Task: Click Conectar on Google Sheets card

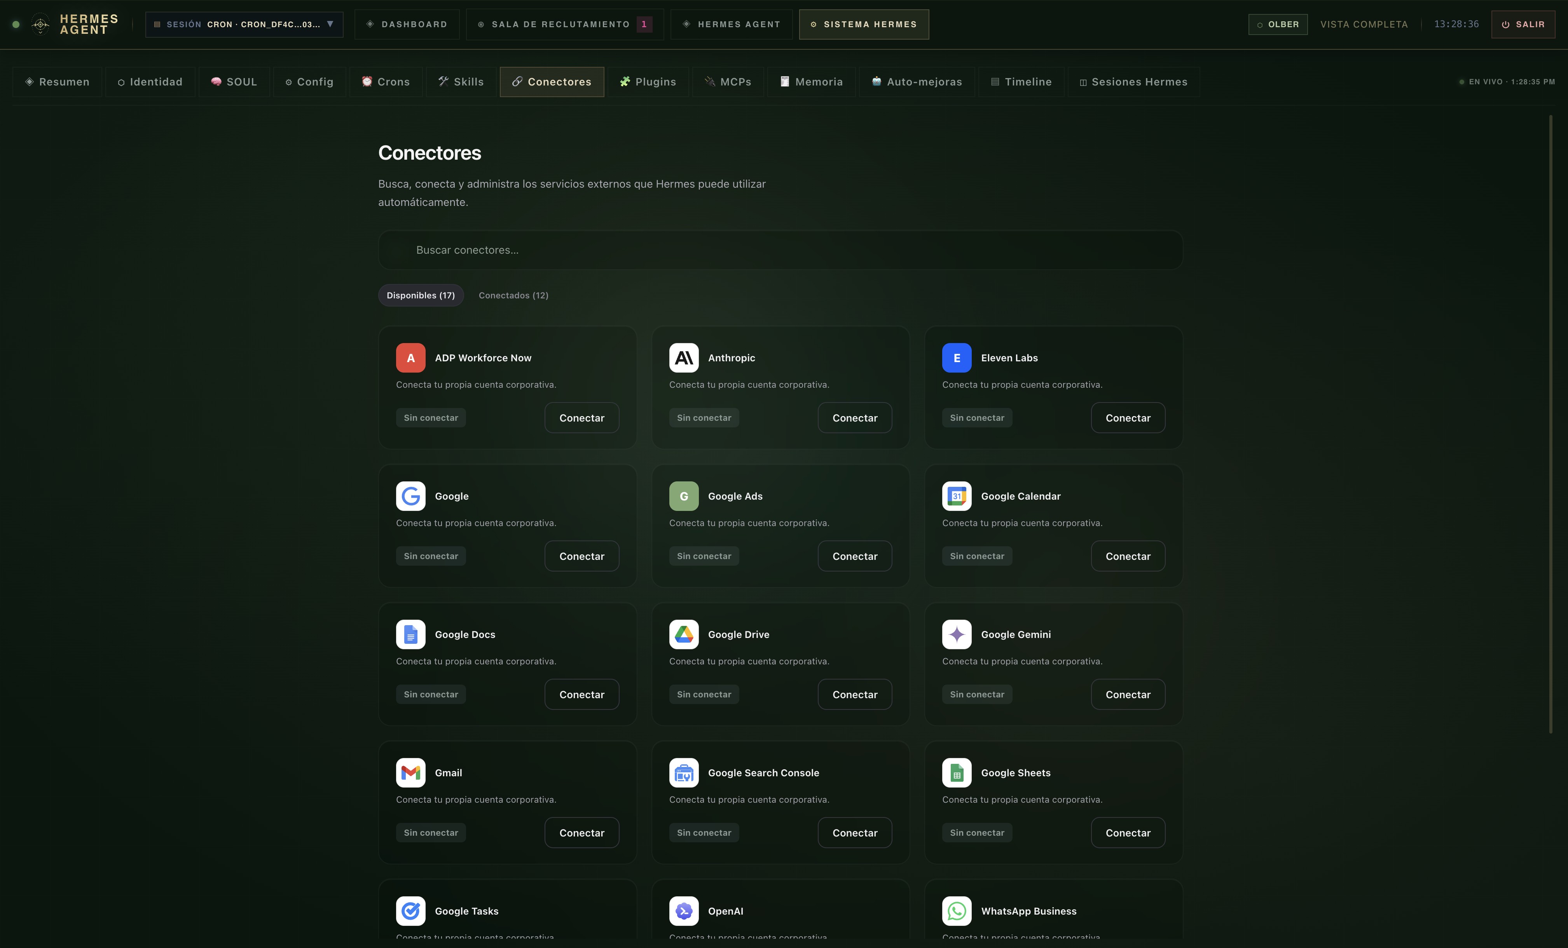Action: click(1128, 833)
